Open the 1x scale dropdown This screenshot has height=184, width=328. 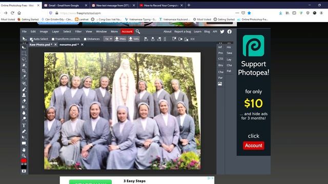coord(108,39)
